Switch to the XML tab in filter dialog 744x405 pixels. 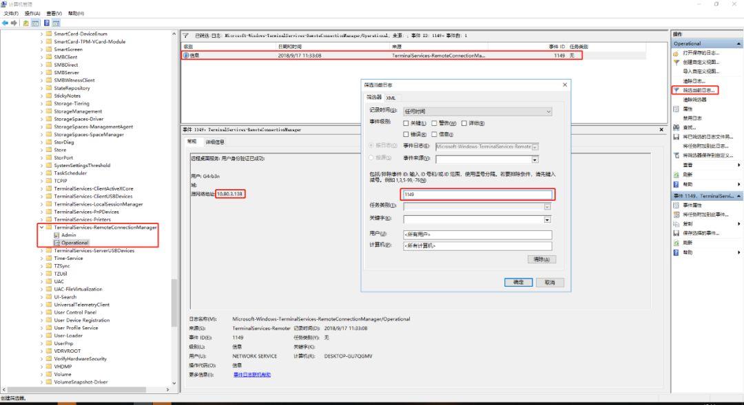391,98
